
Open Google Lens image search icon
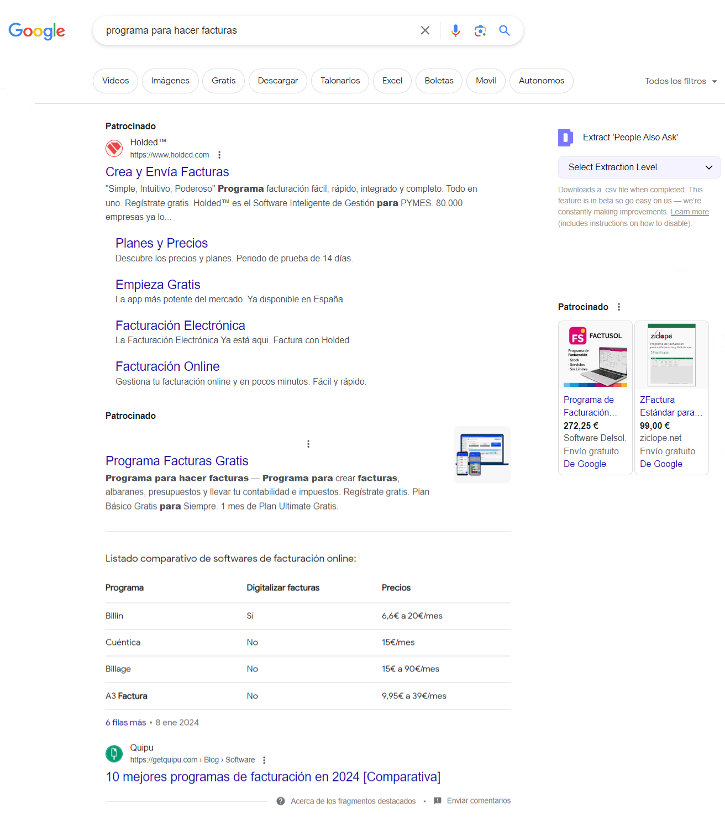point(480,30)
